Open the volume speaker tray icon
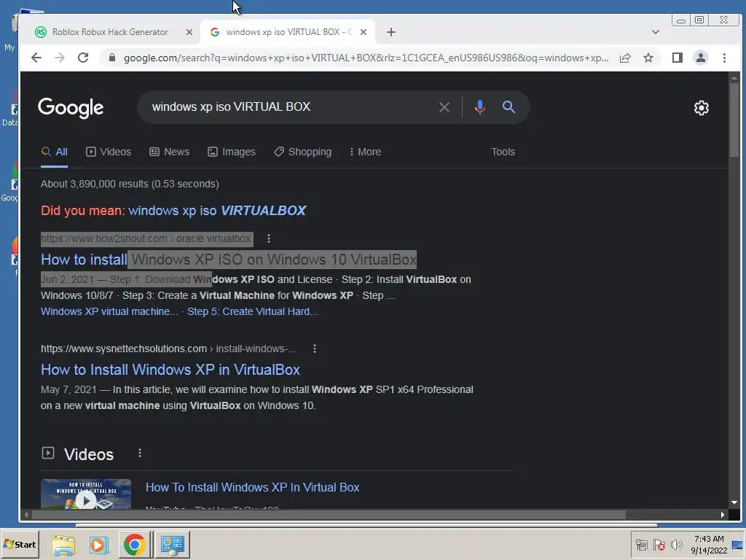Viewport: 746px width, 560px height. coord(676,545)
